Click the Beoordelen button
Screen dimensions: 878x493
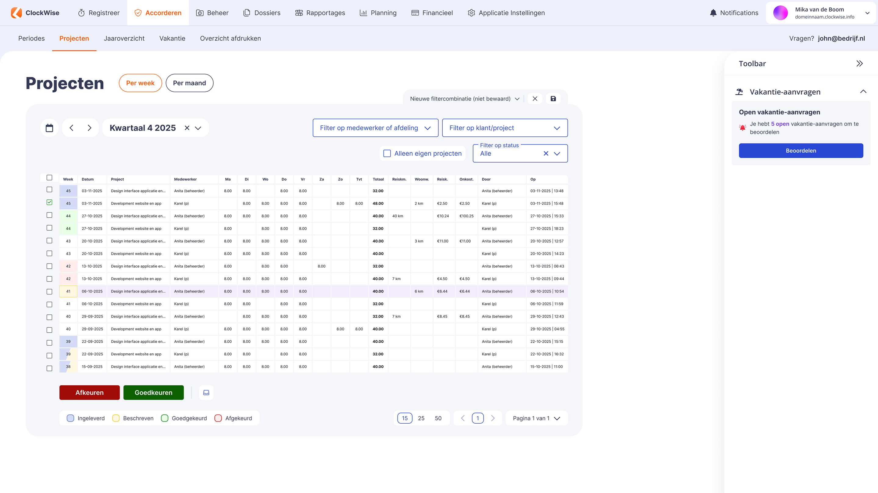(801, 151)
